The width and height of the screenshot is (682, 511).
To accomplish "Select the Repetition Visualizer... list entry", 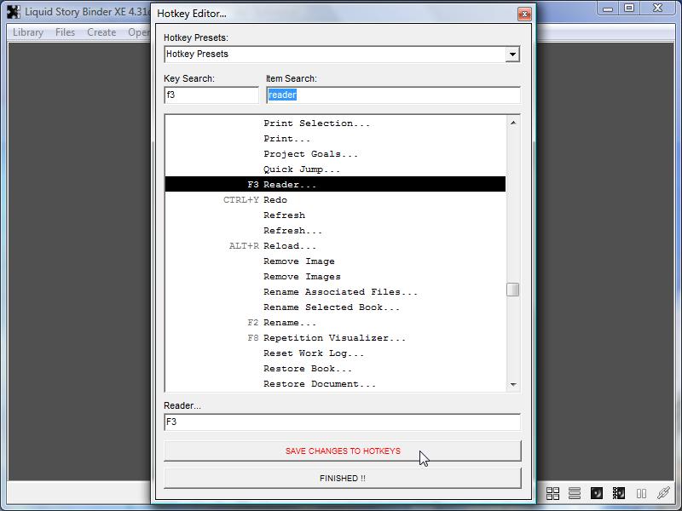I will 334,338.
